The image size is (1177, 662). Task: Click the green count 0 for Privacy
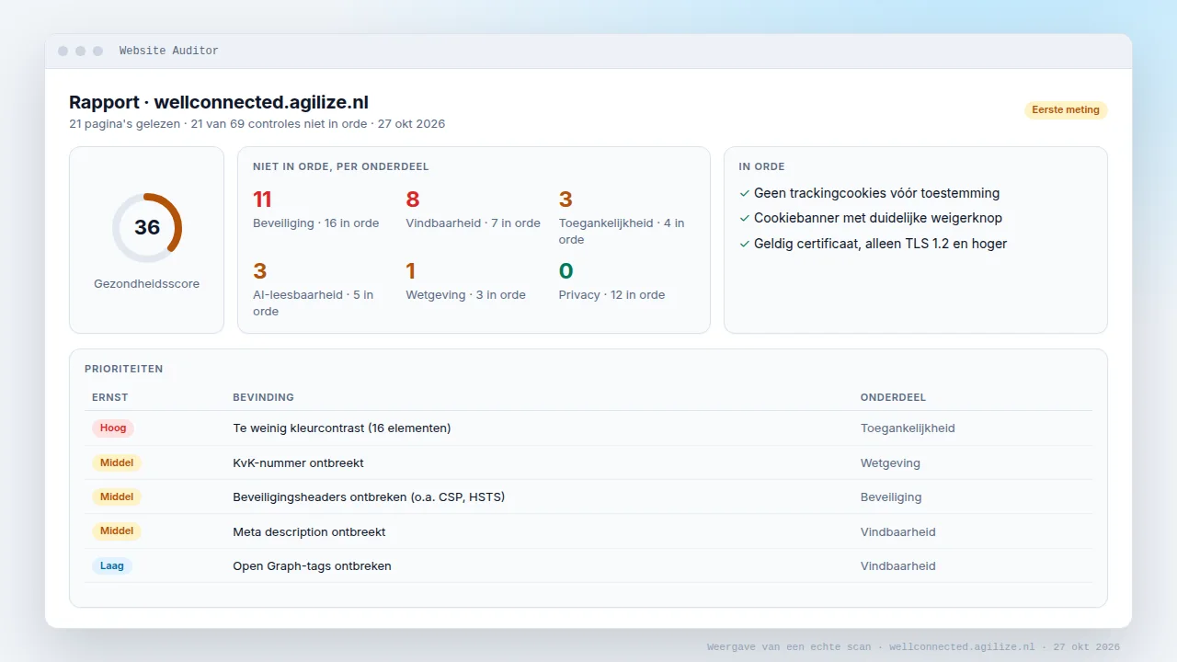[x=566, y=271]
